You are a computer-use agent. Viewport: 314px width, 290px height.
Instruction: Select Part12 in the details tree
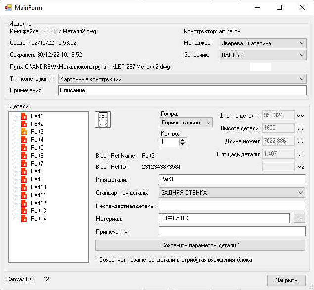pyautogui.click(x=39, y=203)
